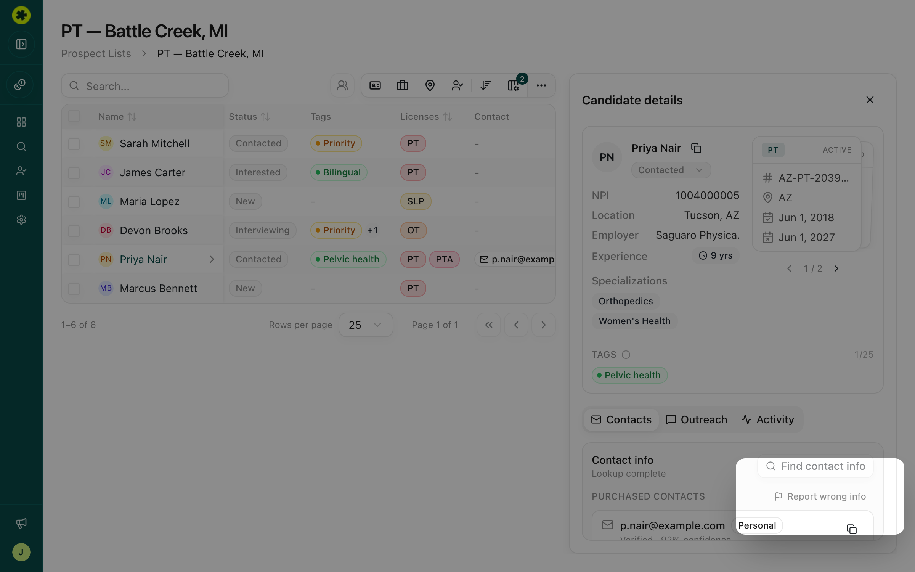Click the location pin filter icon
The image size is (915, 572).
coord(430,85)
